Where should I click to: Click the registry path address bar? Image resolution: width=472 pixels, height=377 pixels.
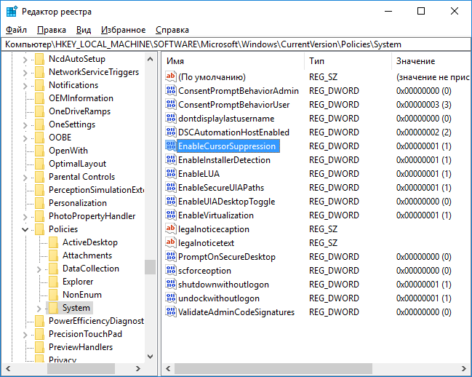point(236,44)
